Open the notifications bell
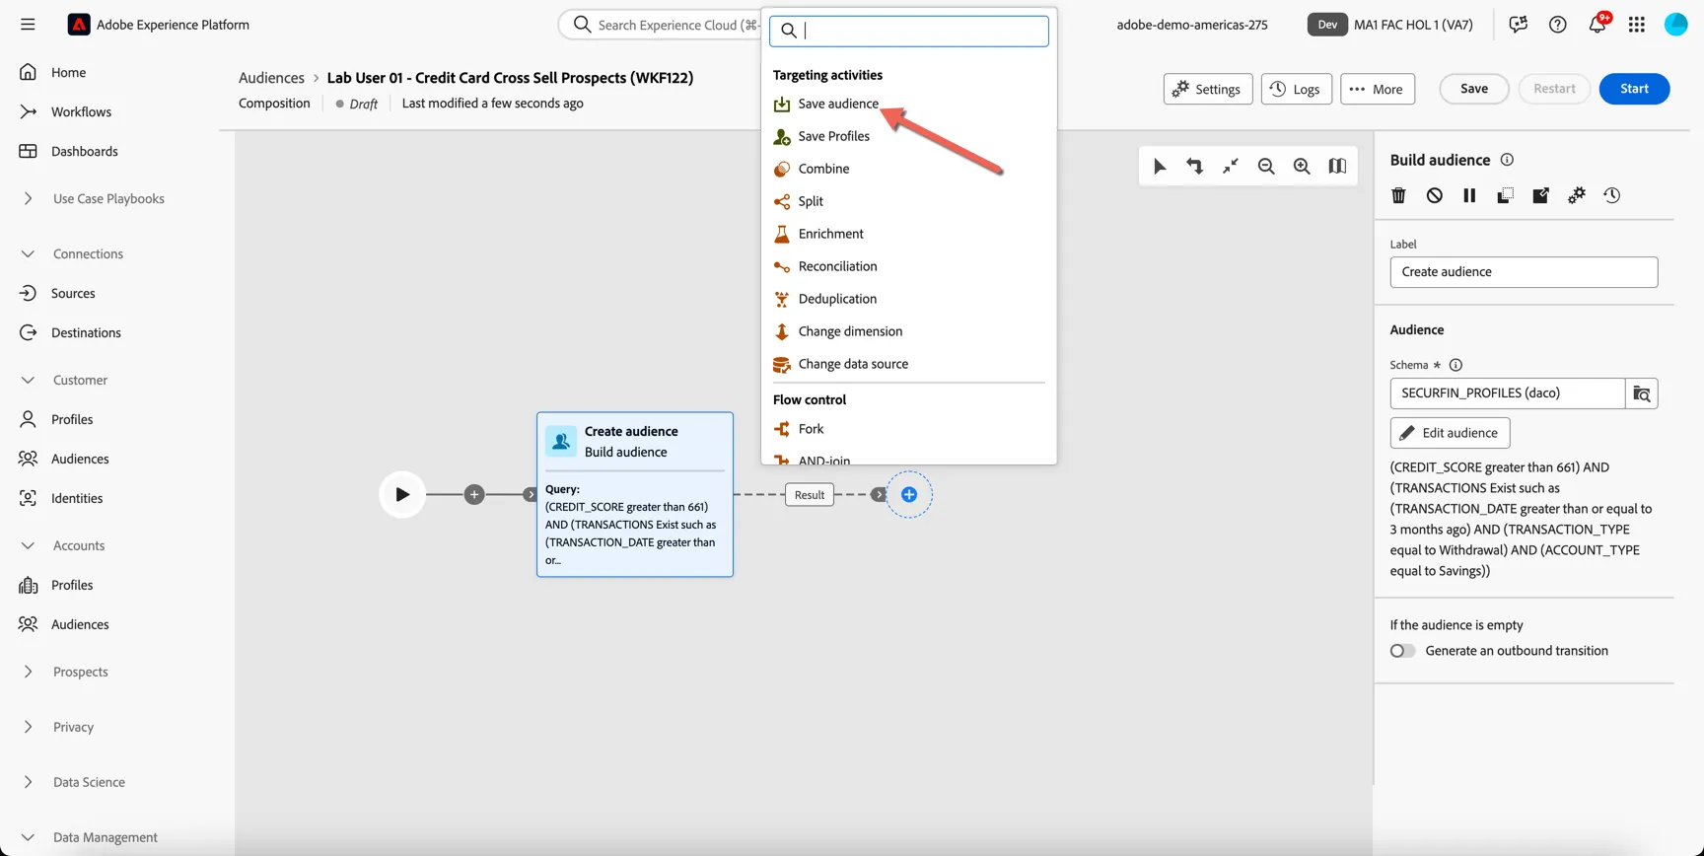This screenshot has width=1704, height=856. click(1597, 25)
